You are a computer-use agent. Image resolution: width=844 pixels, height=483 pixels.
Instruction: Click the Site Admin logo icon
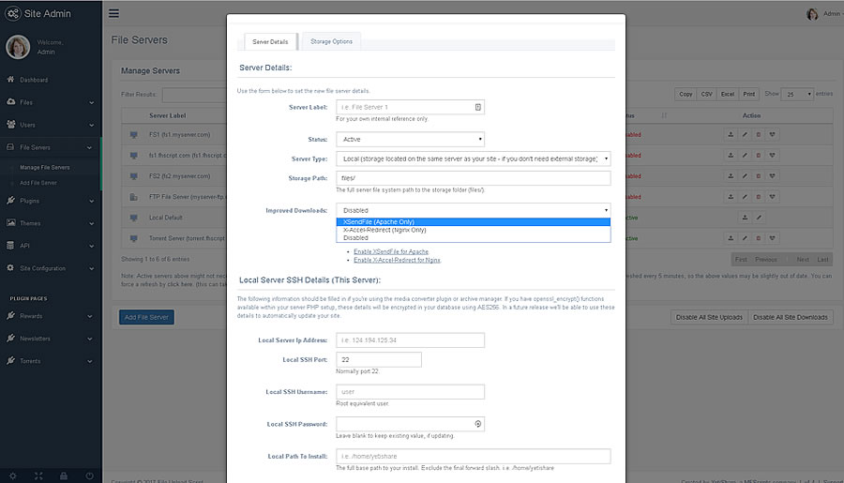13,13
